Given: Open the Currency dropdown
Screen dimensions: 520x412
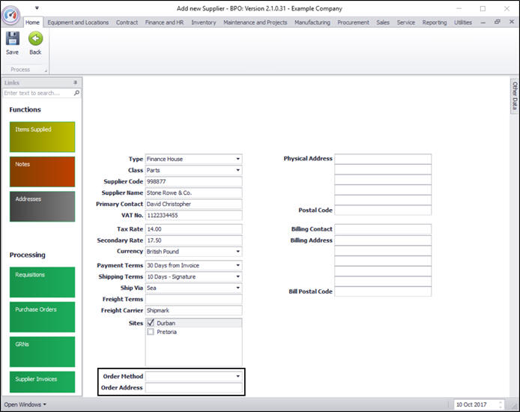Looking at the screenshot, I should click(238, 252).
